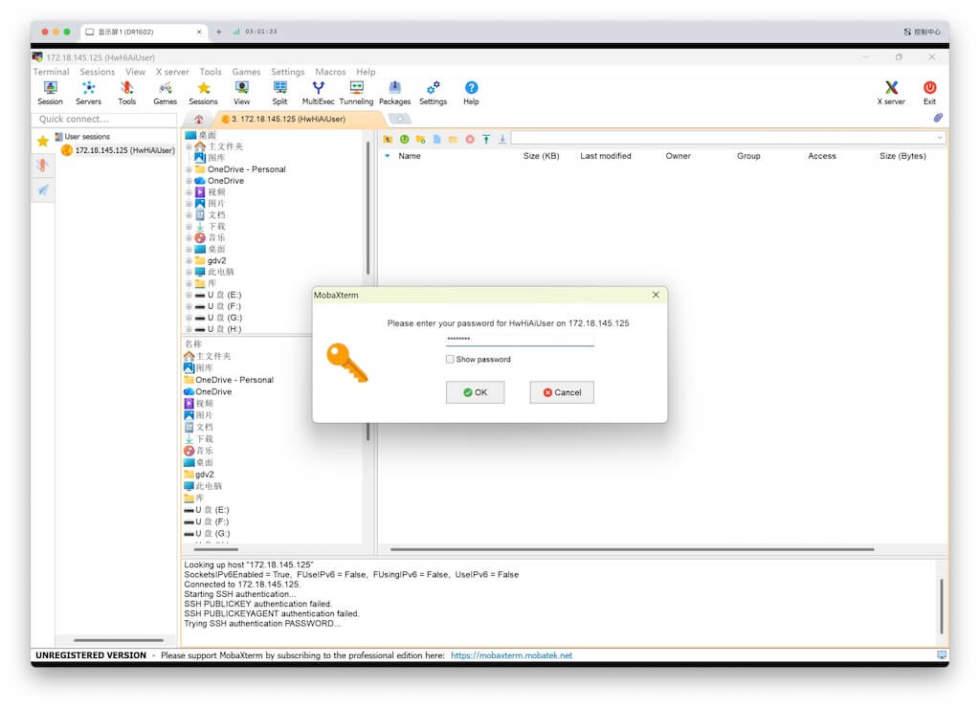
Task: Switch to the 172.18.145.125 session tab
Action: coord(287,120)
